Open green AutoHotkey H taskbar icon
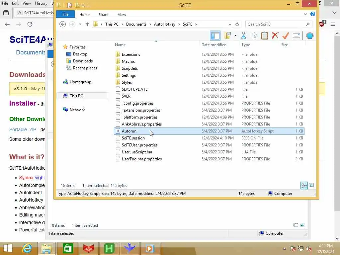This screenshot has width=340, height=255. point(109,248)
